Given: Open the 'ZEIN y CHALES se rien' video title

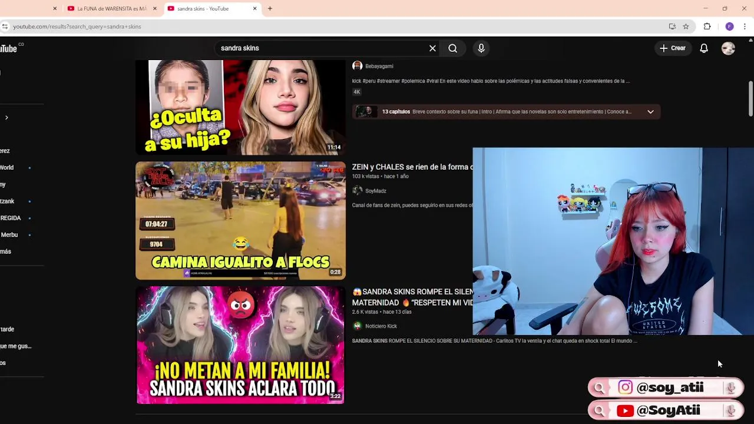Looking at the screenshot, I should click(x=412, y=167).
